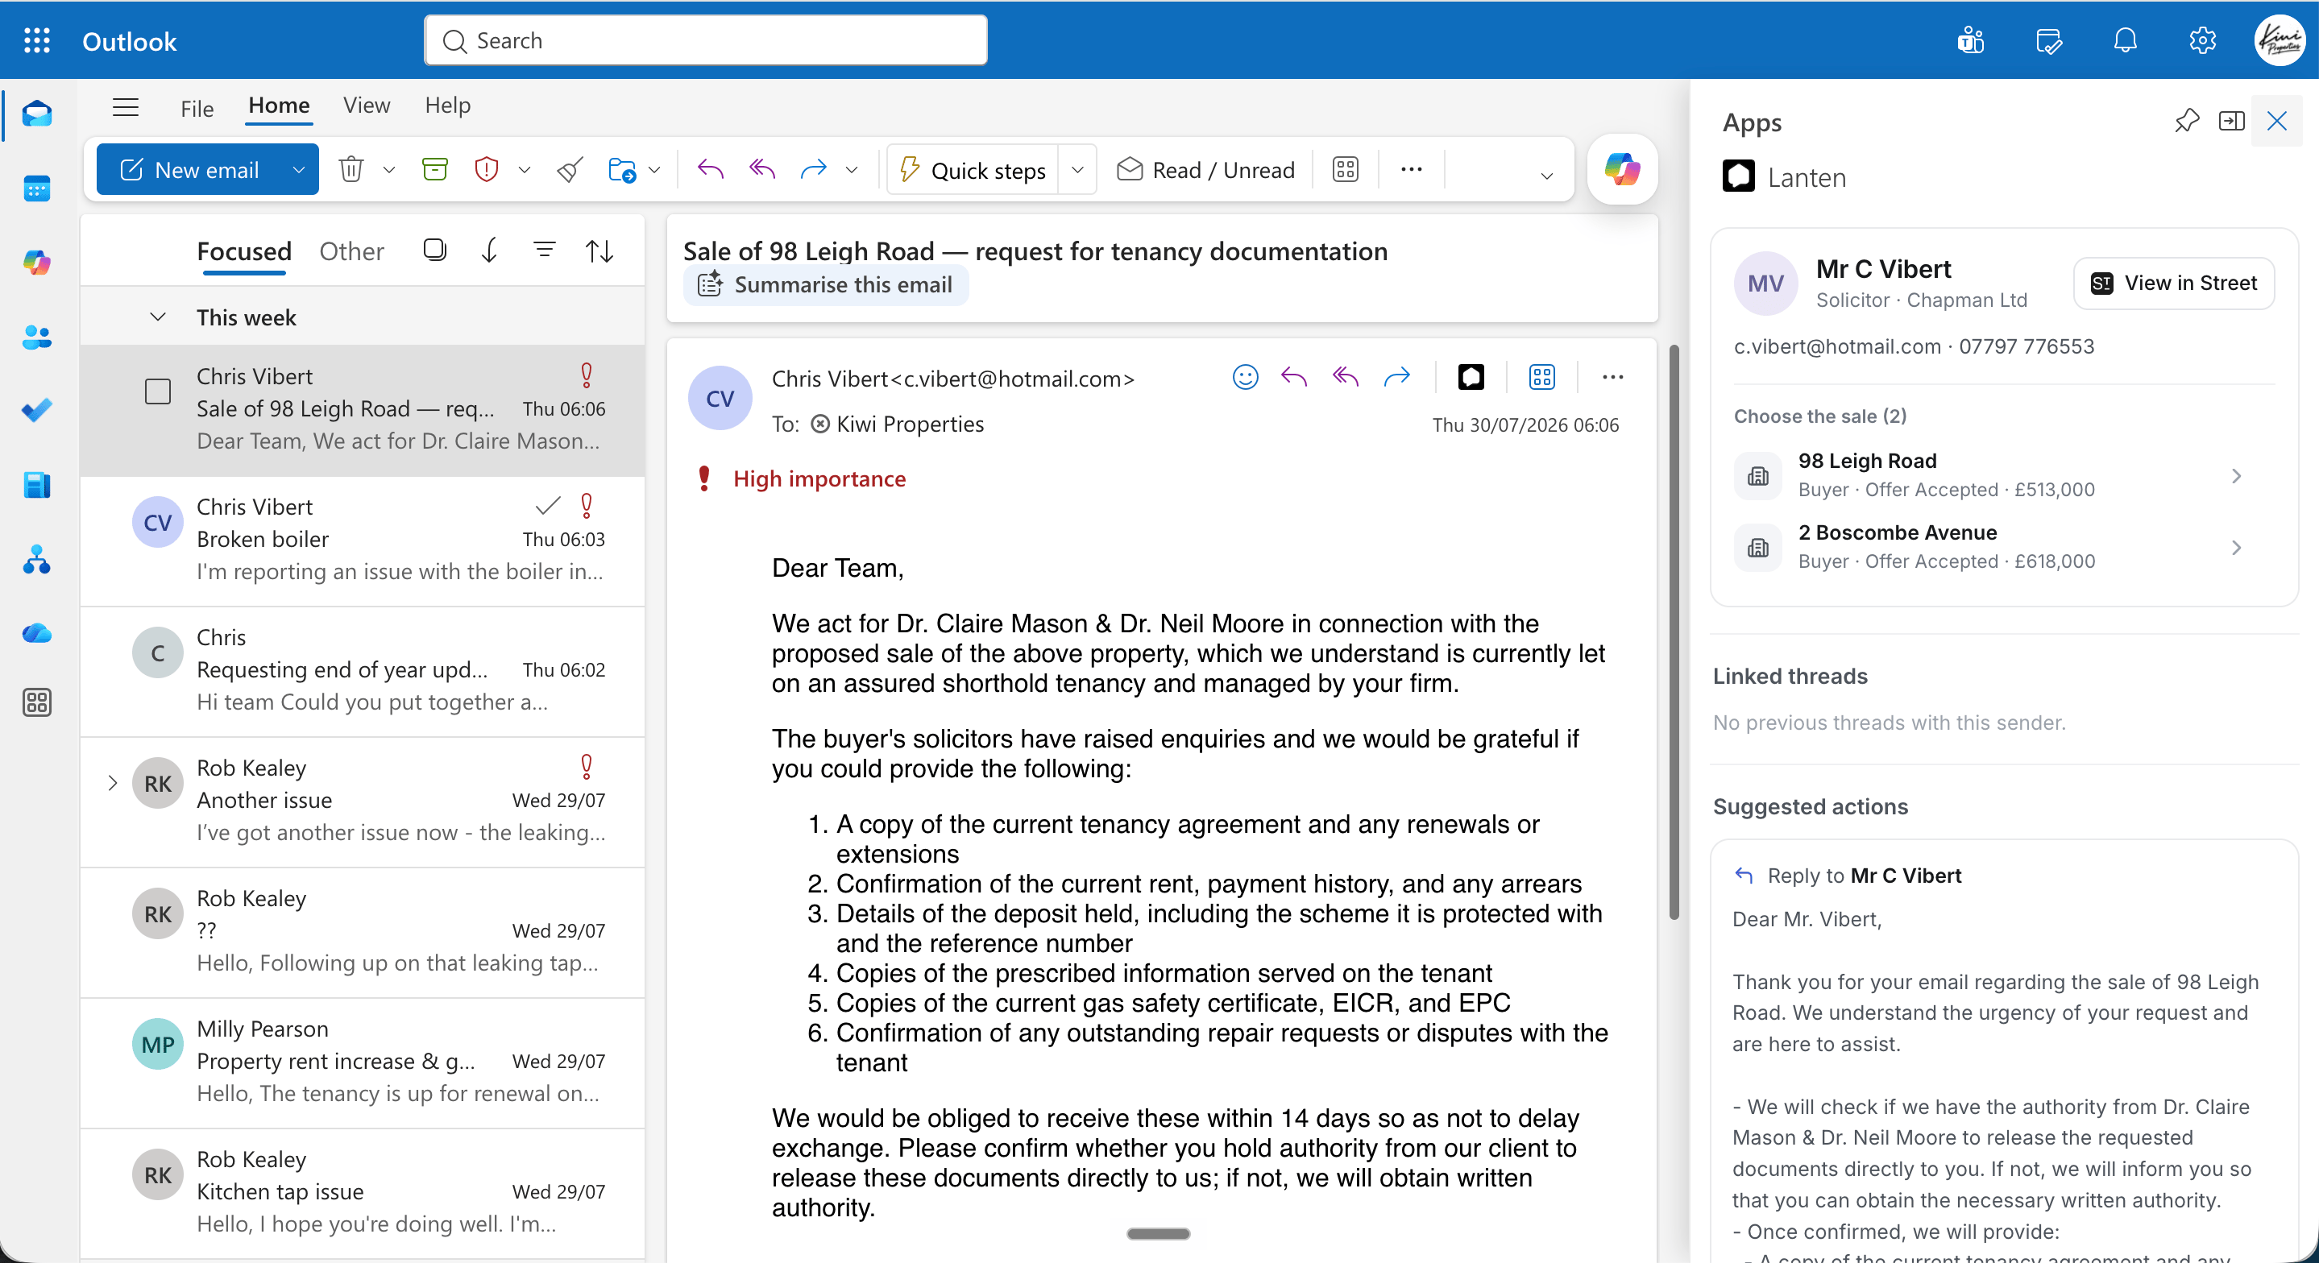2319x1263 pixels.
Task: Open Apps grid icon in message header
Action: tap(1542, 377)
